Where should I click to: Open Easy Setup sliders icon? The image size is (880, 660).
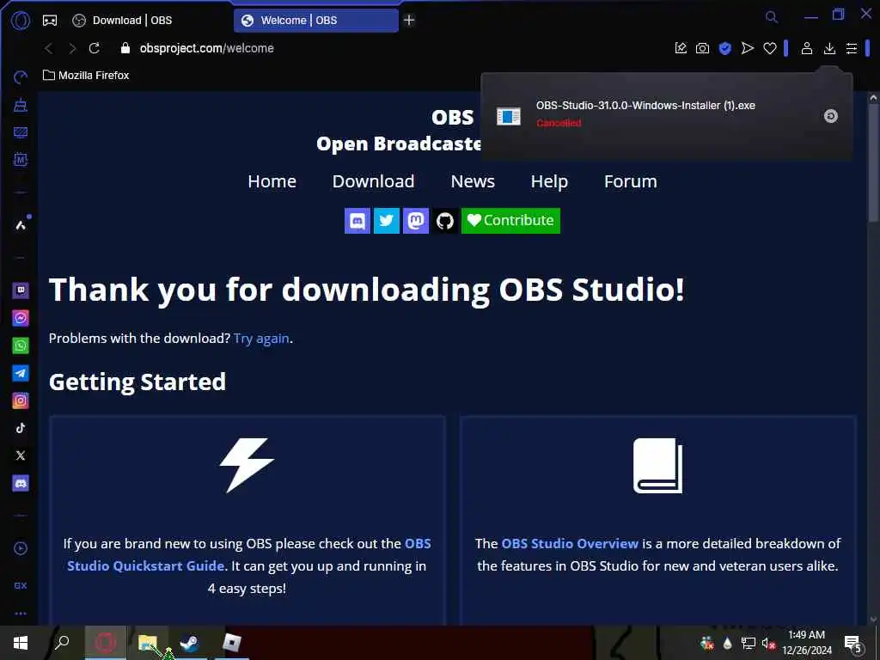[852, 49]
